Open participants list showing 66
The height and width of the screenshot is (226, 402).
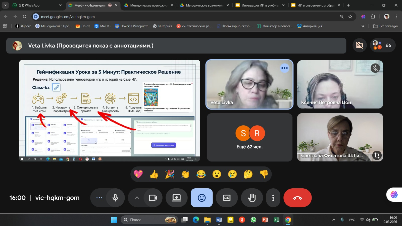point(382,45)
